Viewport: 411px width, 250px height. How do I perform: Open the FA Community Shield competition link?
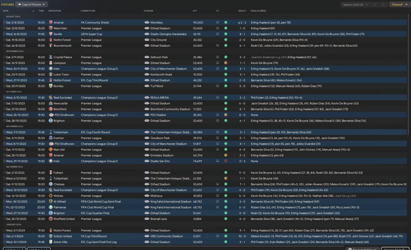95,22
